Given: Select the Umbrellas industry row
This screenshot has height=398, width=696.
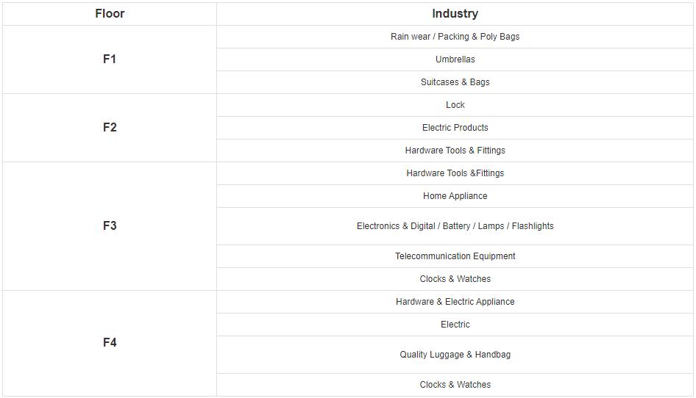Looking at the screenshot, I should [x=455, y=59].
